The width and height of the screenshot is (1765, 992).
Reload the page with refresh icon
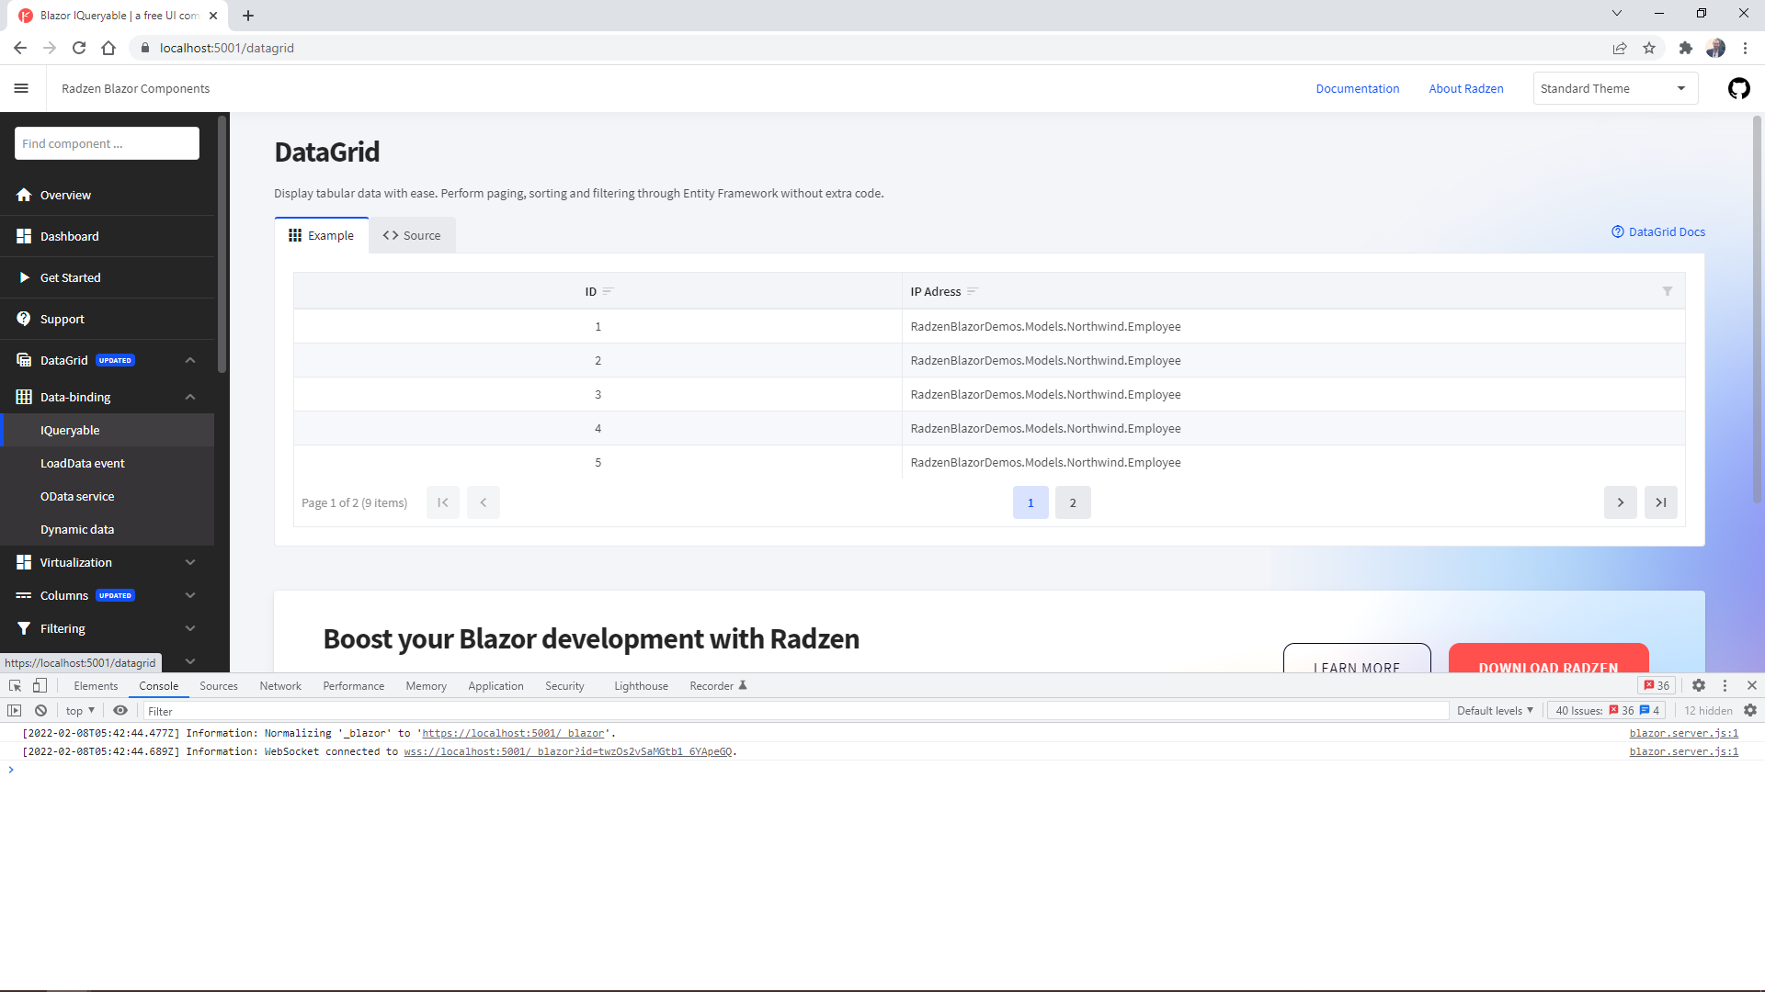pyautogui.click(x=79, y=48)
